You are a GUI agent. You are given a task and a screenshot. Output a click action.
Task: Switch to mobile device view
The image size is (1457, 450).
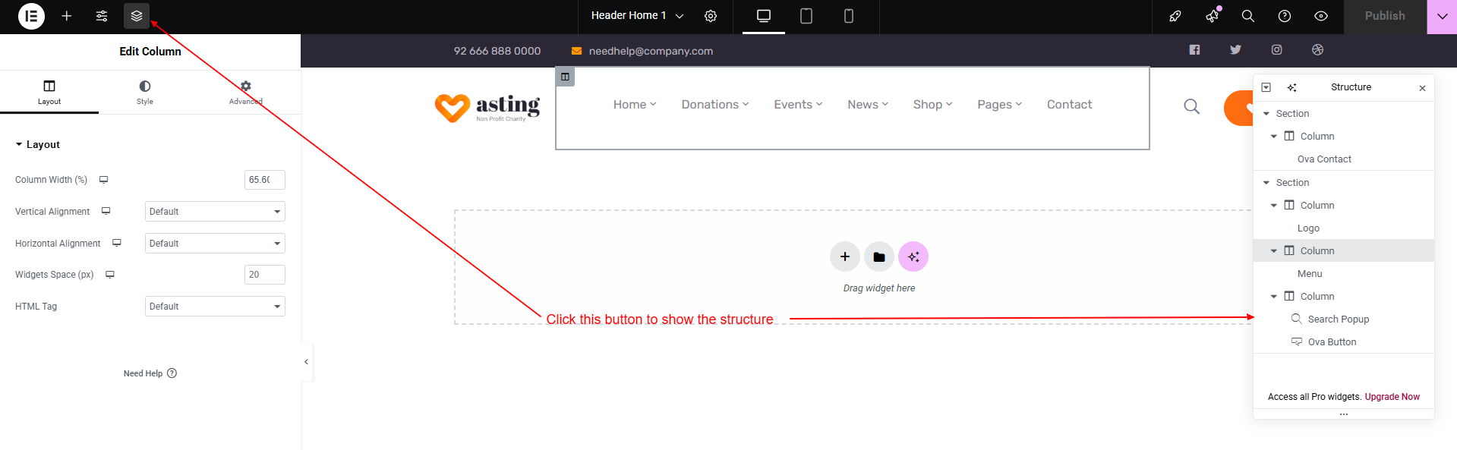pos(849,16)
